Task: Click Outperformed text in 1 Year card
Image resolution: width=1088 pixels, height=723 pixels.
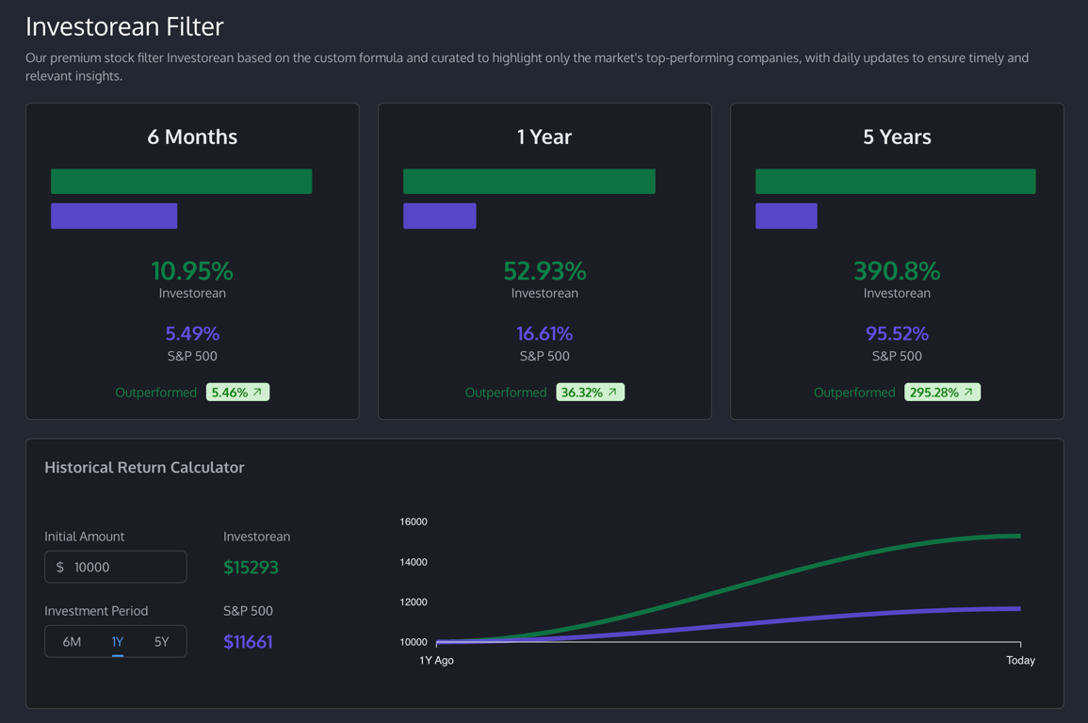Action: tap(506, 393)
